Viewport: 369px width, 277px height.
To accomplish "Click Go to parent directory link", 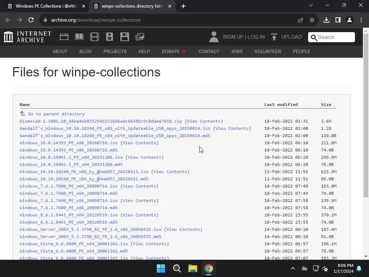I will [56, 114].
